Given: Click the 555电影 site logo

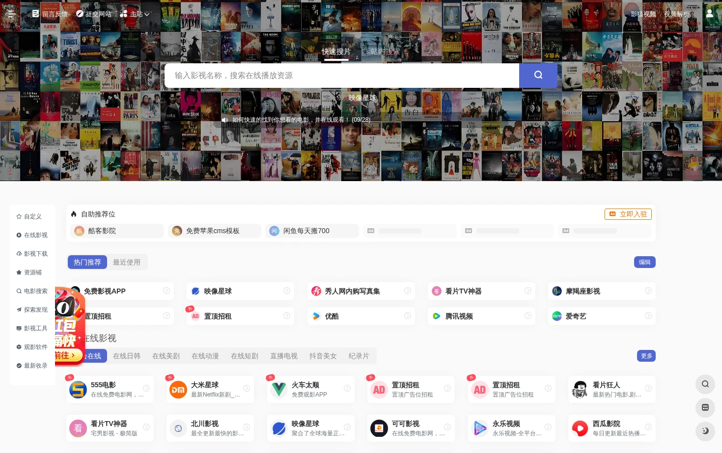Looking at the screenshot, I should pos(78,390).
